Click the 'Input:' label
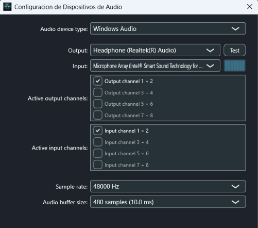This screenshot has height=228, width=258. point(80,66)
